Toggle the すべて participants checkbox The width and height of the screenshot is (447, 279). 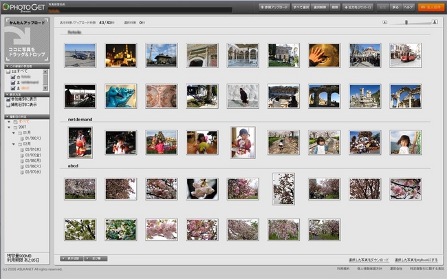[8, 72]
